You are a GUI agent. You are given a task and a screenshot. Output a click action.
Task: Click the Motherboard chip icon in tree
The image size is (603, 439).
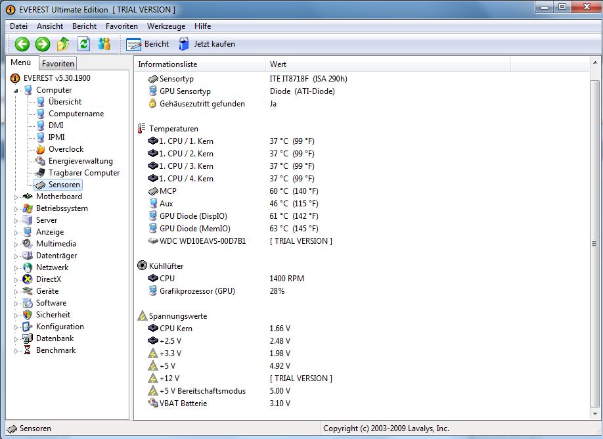coord(28,196)
